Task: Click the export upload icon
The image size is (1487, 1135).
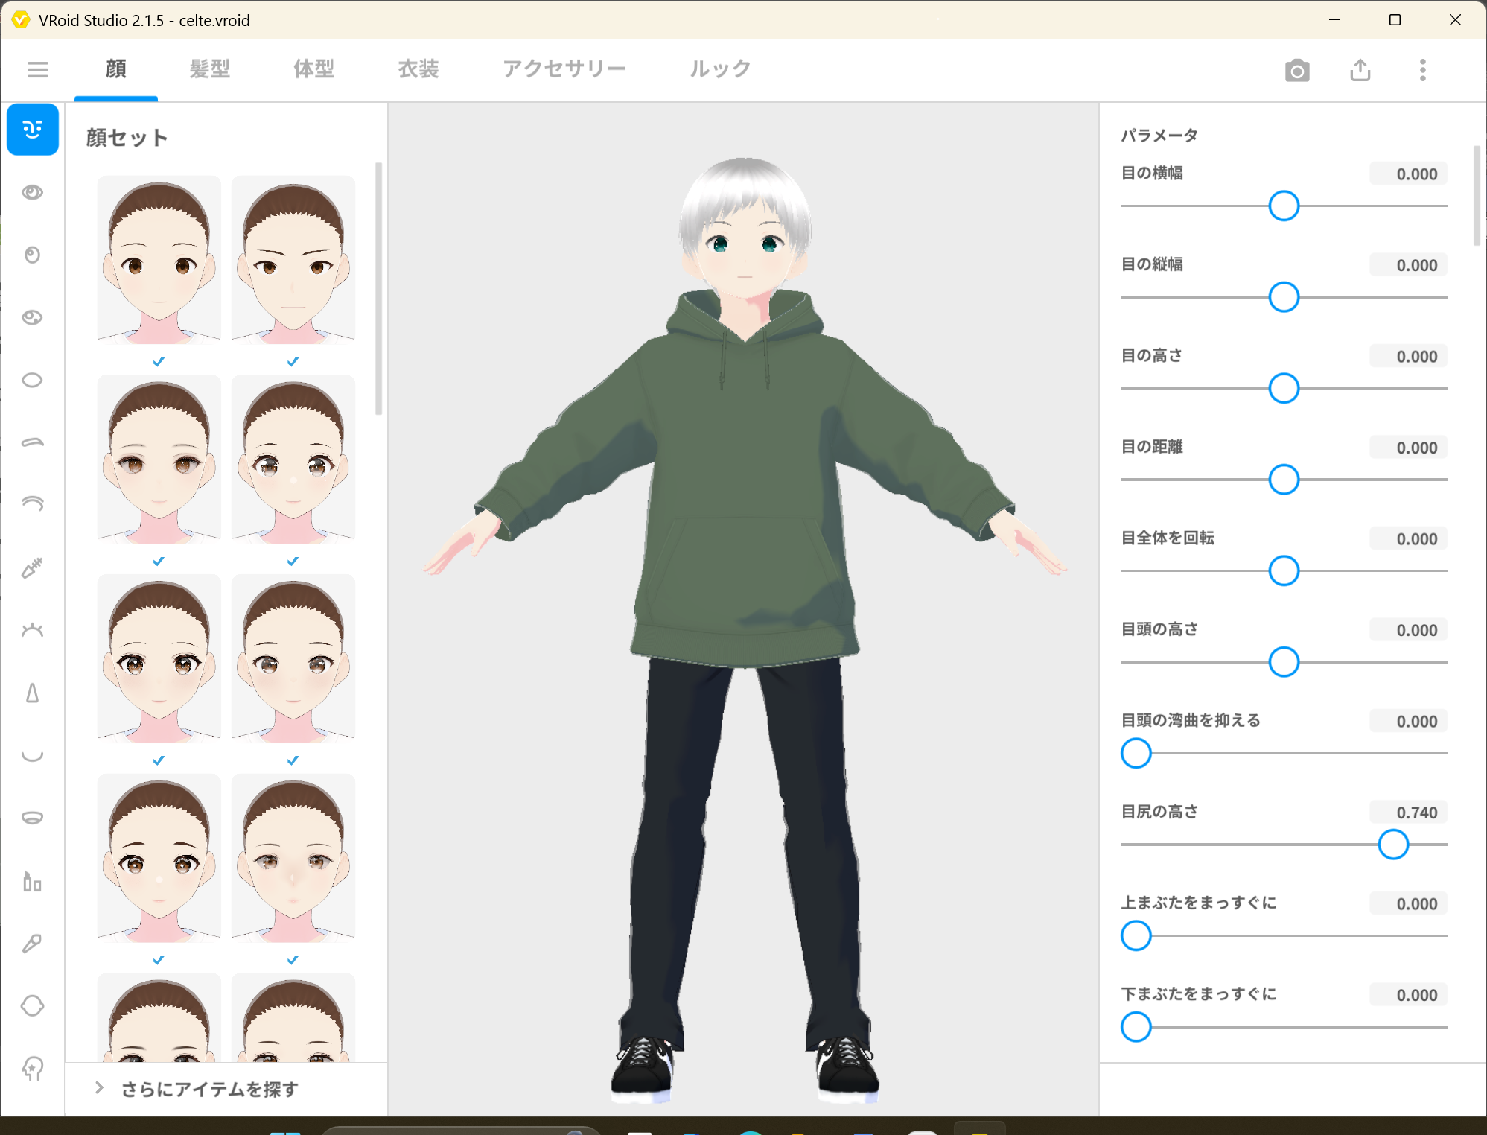Action: click(1360, 70)
